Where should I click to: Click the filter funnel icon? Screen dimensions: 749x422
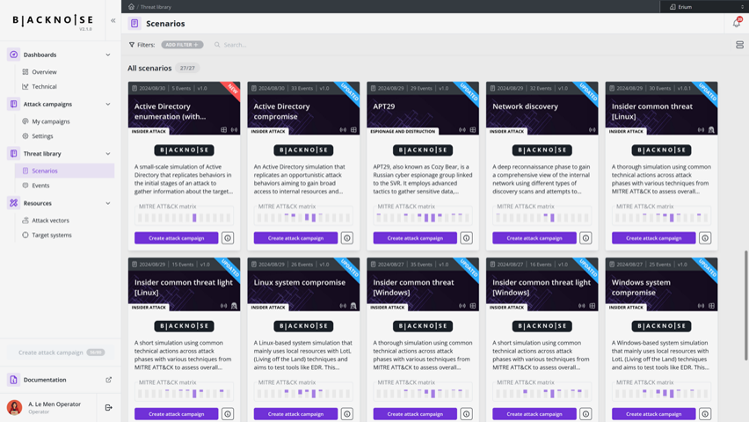coord(132,45)
